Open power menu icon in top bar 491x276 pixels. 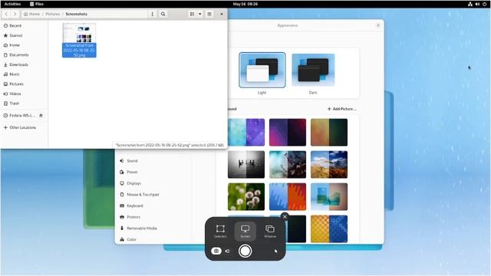484,4
